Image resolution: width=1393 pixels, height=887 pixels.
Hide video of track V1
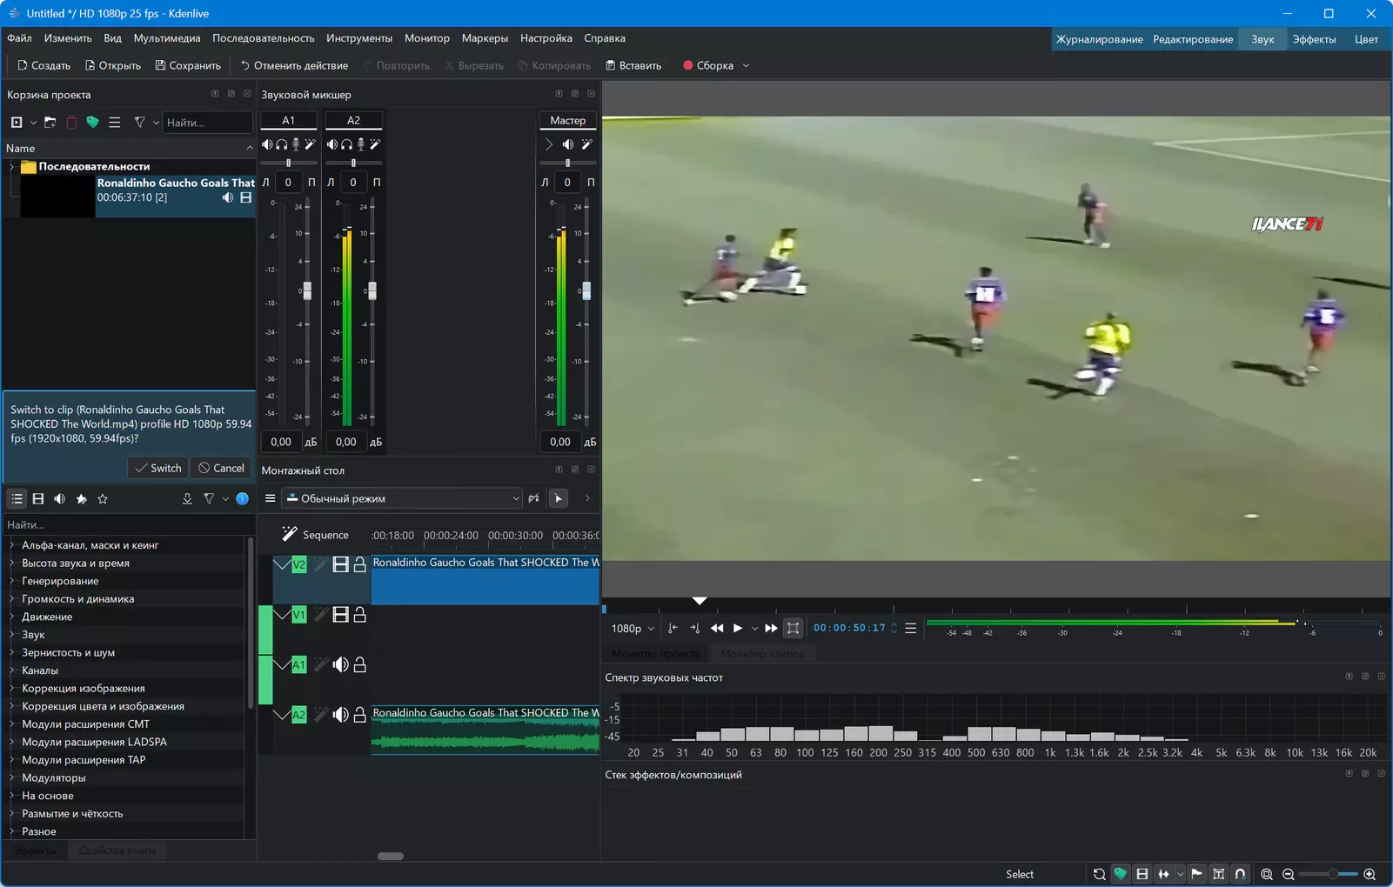coord(340,615)
